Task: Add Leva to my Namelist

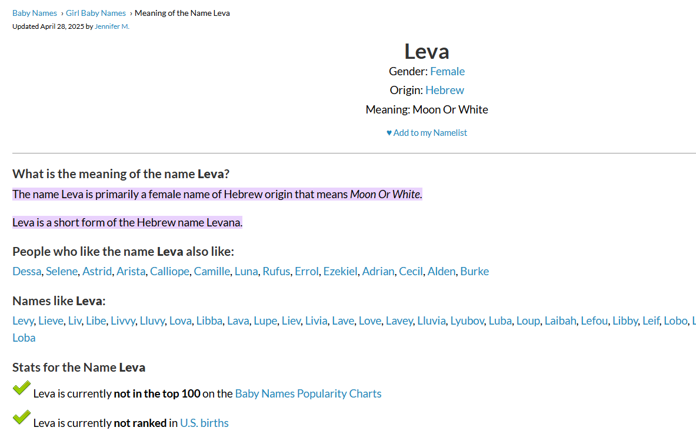Action: [x=427, y=133]
